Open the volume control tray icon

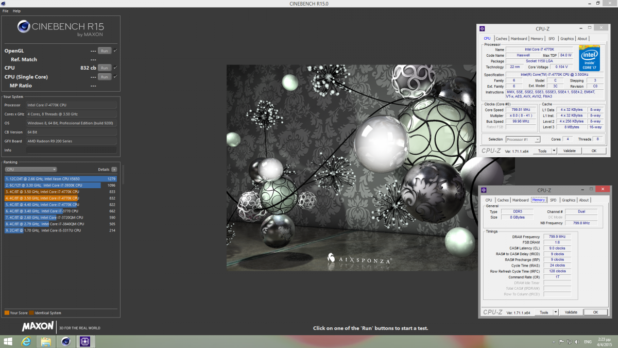tap(578, 341)
